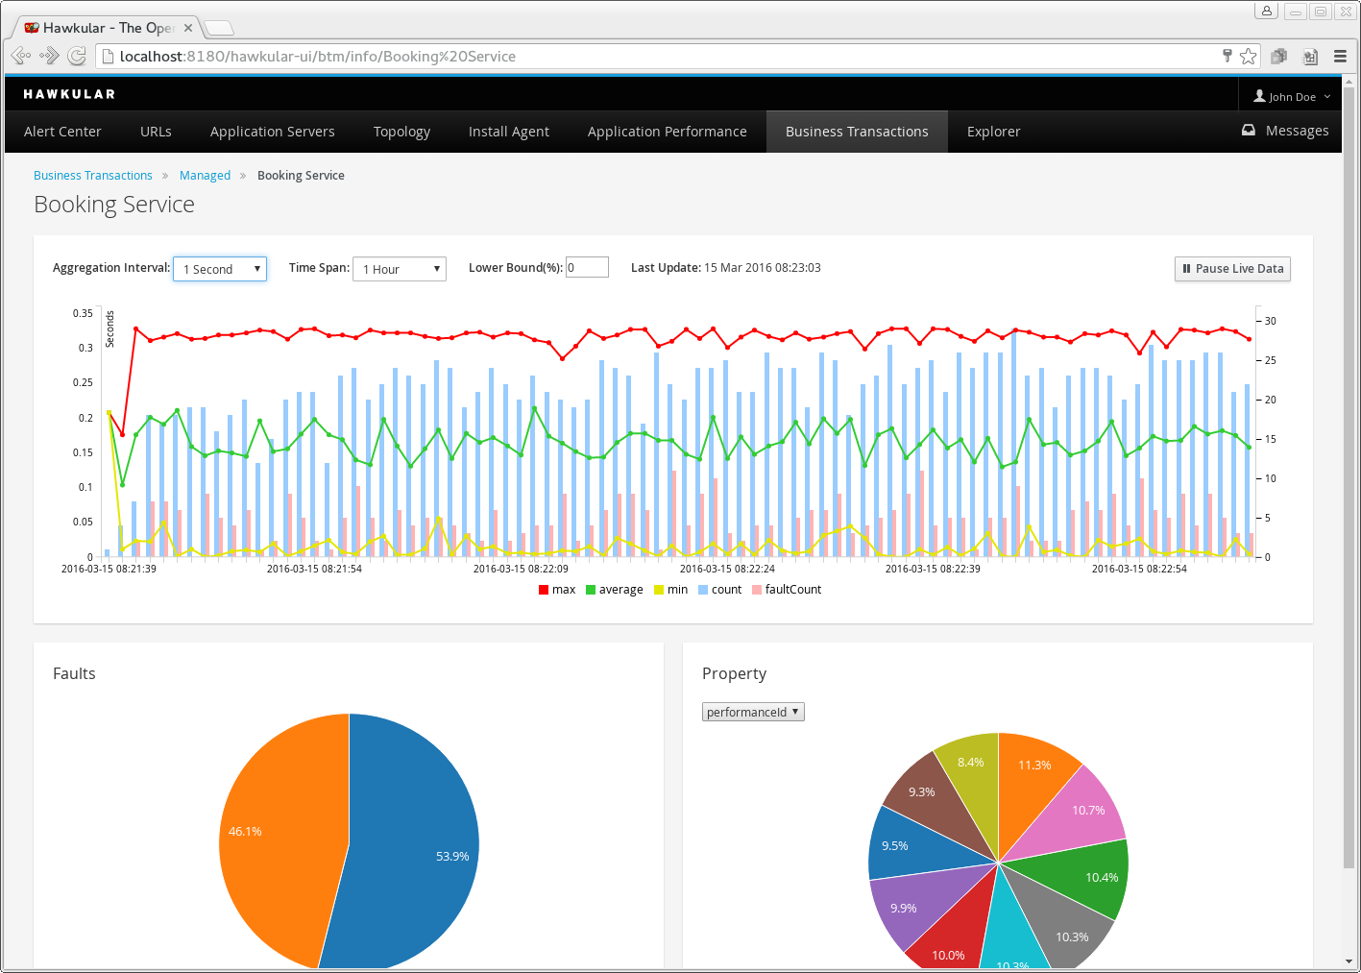Close the Hawkular browser tab

coord(188,28)
